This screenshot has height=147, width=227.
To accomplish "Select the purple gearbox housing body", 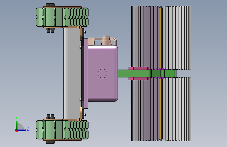I will tap(103, 74).
